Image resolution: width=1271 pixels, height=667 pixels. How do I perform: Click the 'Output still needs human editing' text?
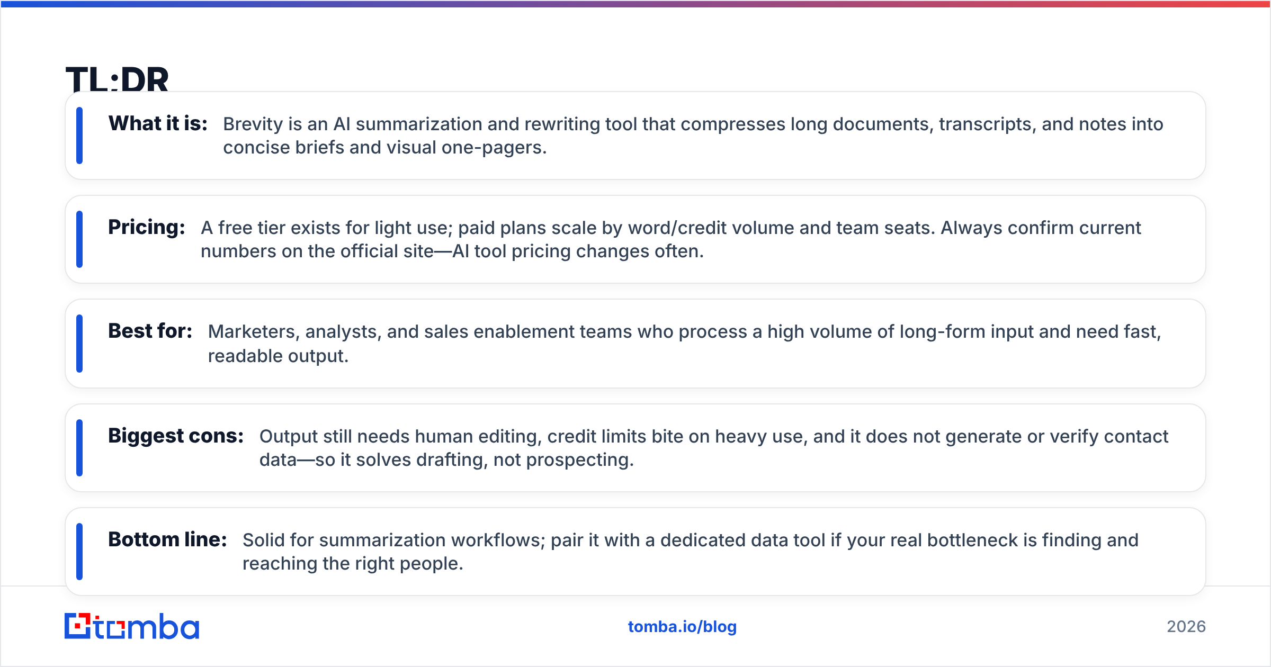pyautogui.click(x=713, y=448)
